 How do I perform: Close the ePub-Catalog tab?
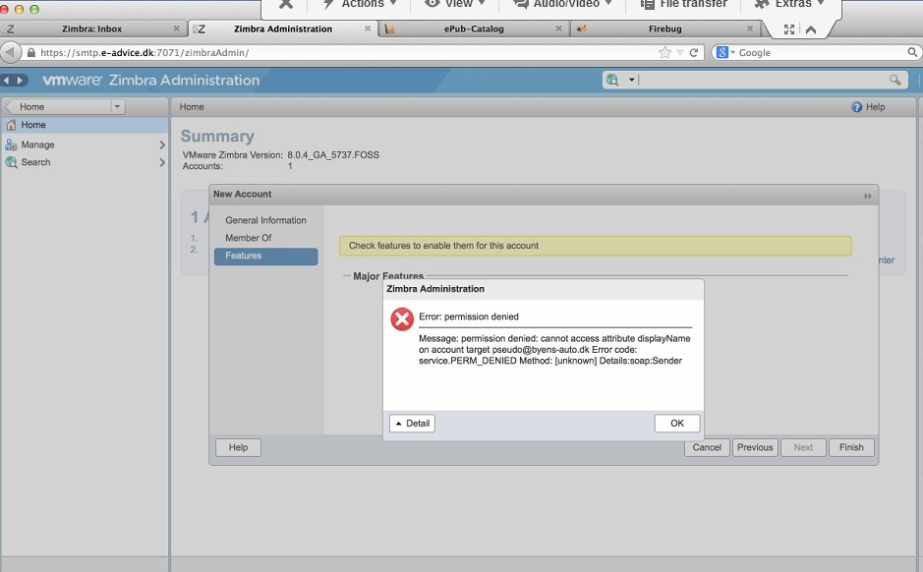pyautogui.click(x=558, y=29)
